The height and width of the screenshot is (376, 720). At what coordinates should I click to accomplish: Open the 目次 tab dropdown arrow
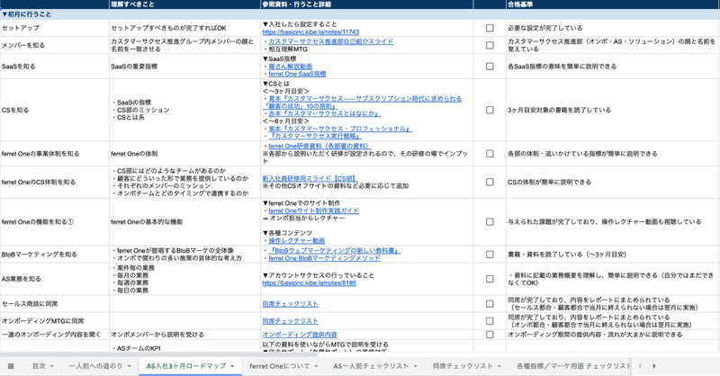[x=51, y=366]
